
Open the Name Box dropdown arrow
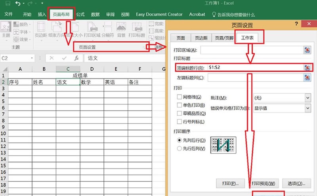click(x=32, y=58)
